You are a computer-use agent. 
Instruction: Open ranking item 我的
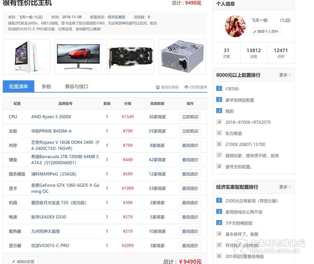[230, 111]
